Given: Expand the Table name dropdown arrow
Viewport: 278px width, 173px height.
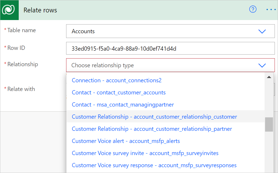Looking at the screenshot, I should click(262, 31).
